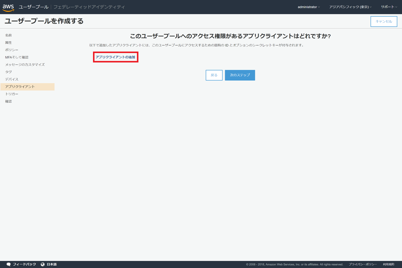Click the 戻る button

pyautogui.click(x=214, y=75)
